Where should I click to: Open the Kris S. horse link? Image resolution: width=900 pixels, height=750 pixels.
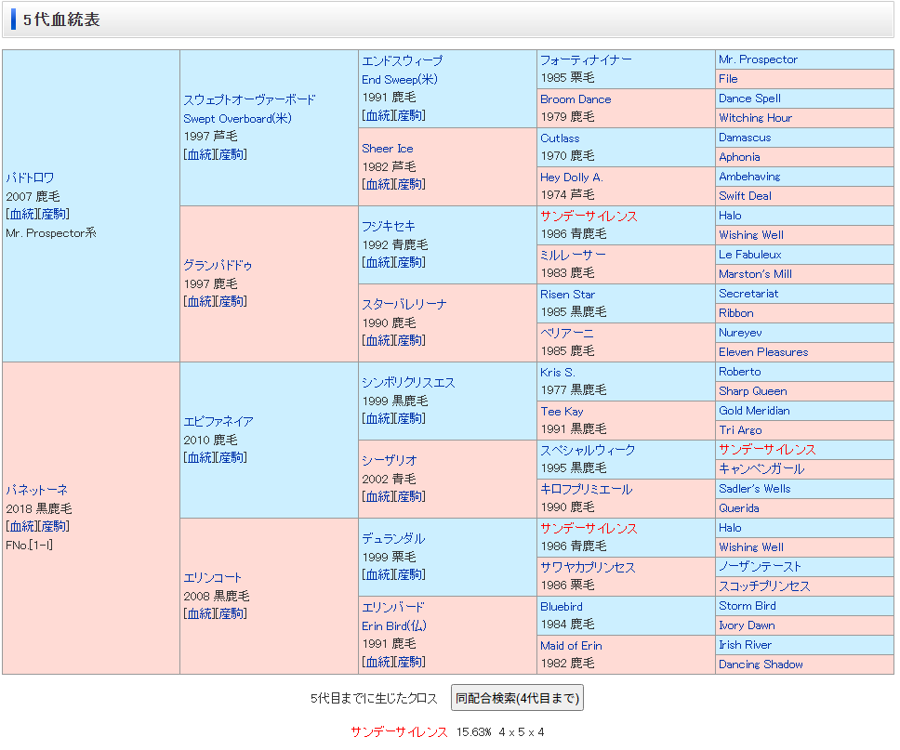tap(557, 372)
